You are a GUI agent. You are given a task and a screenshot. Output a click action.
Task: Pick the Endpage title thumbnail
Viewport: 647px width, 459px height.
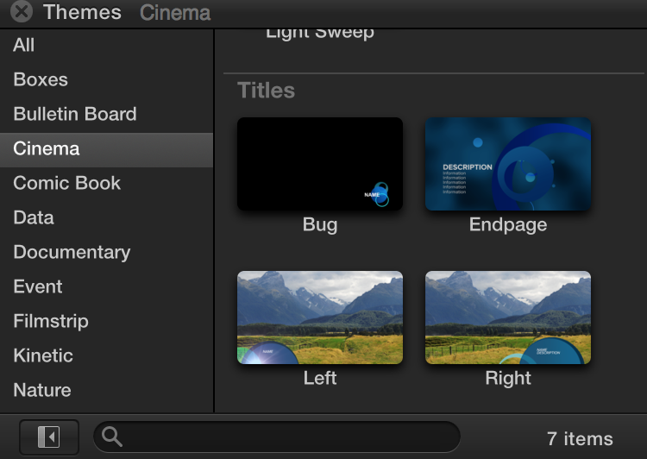pos(508,164)
